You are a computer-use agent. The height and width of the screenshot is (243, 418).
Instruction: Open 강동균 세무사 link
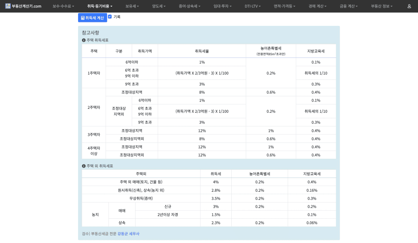[x=128, y=234]
